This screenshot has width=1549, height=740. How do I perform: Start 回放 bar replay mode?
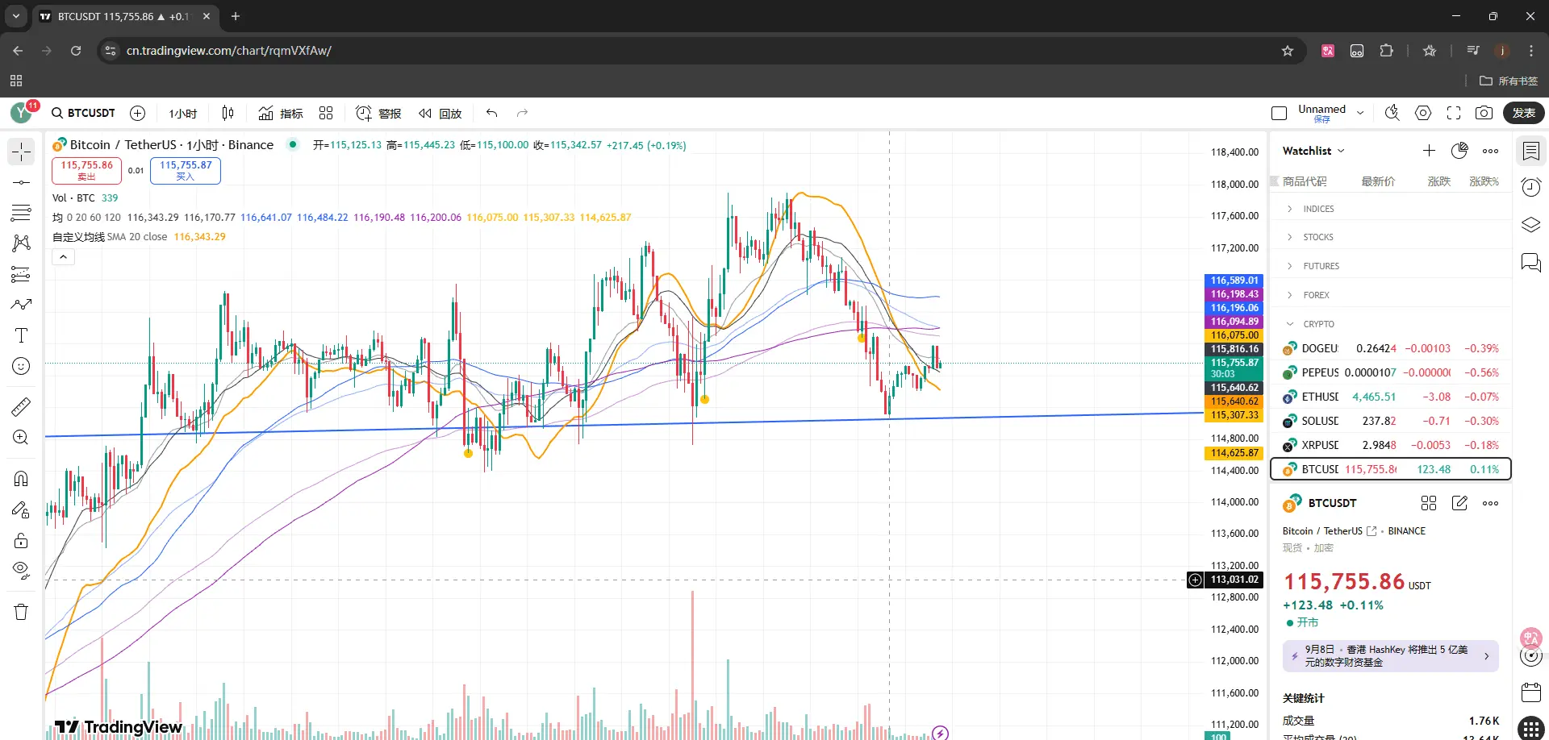440,113
